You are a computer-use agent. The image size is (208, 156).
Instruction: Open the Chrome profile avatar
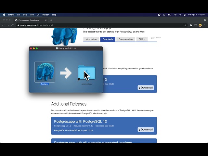click(200, 25)
